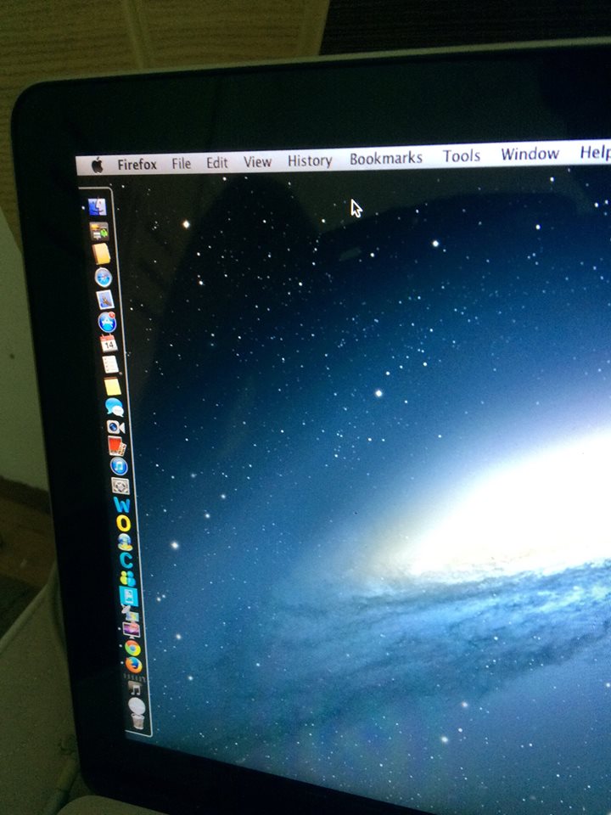Open Messenger two-people icon

[128, 578]
